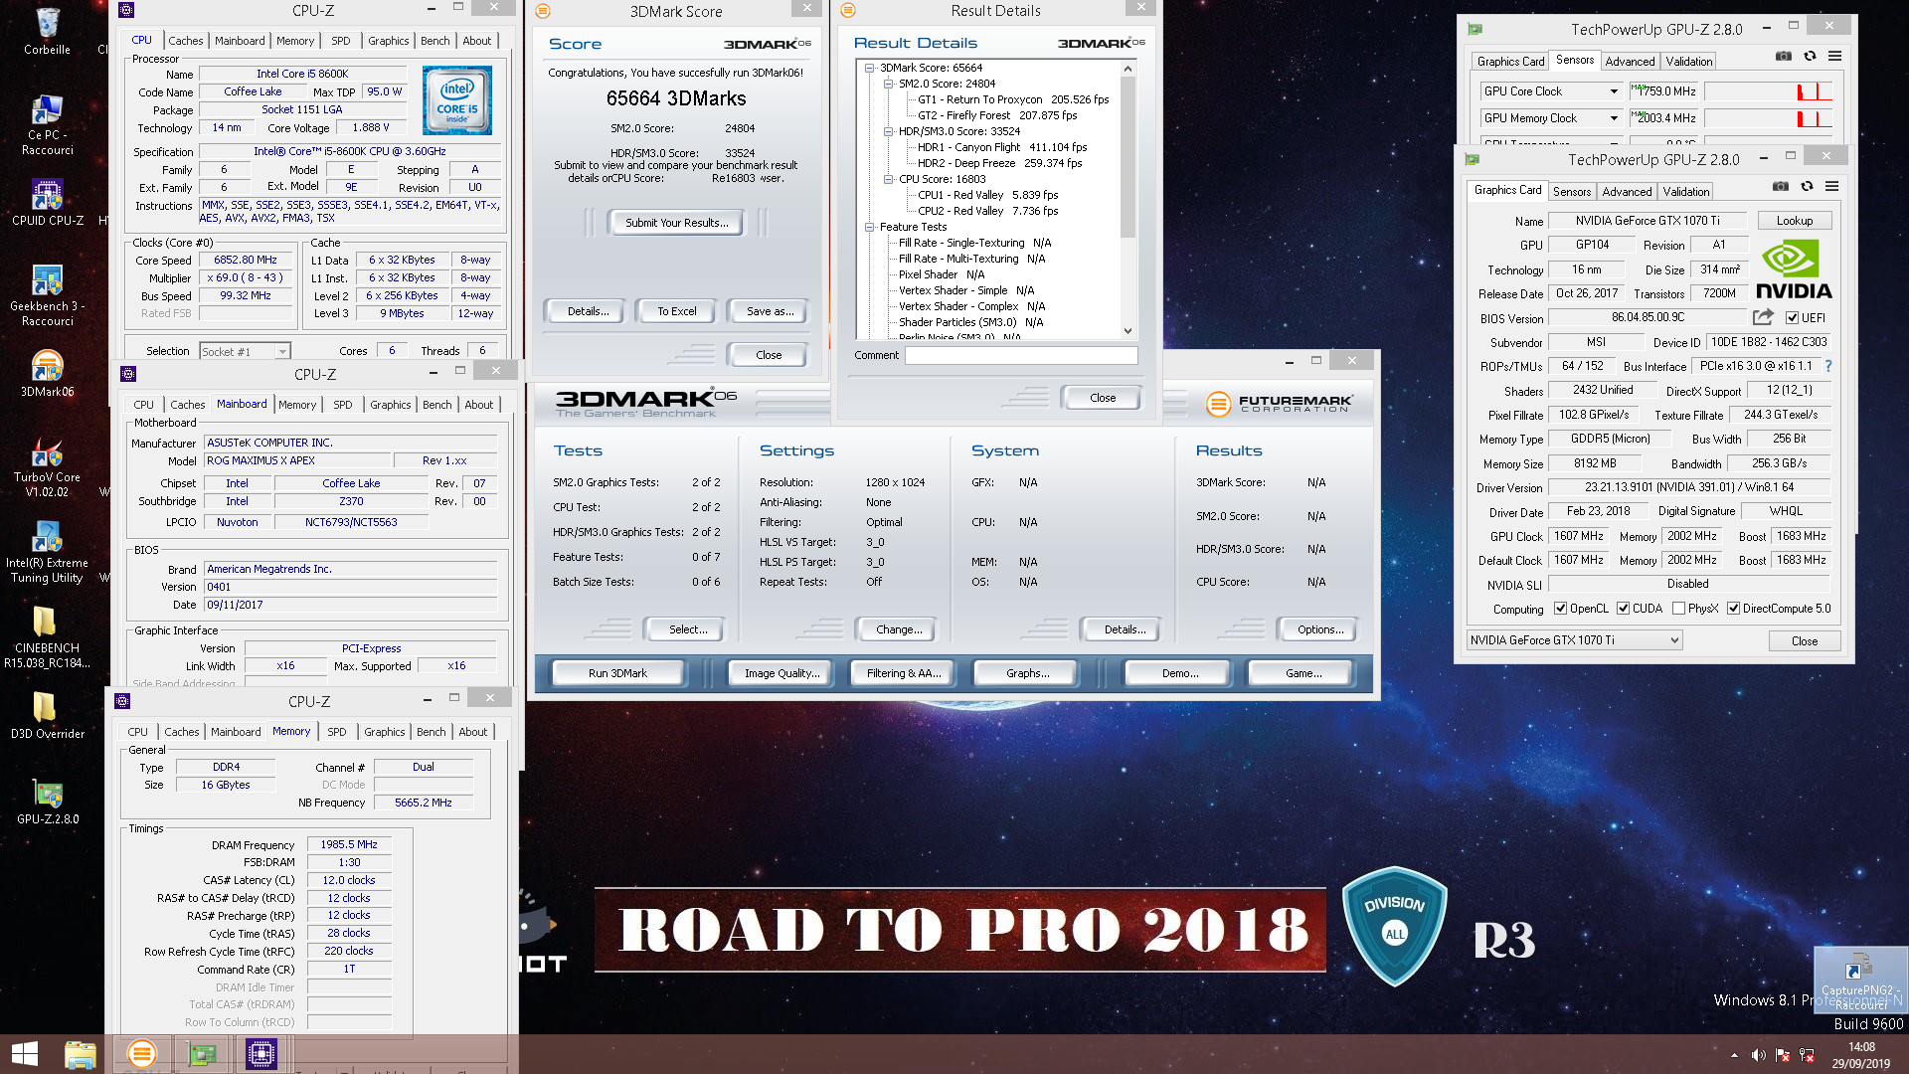The image size is (1909, 1074).
Task: Open the Windows Start button
Action: (25, 1053)
